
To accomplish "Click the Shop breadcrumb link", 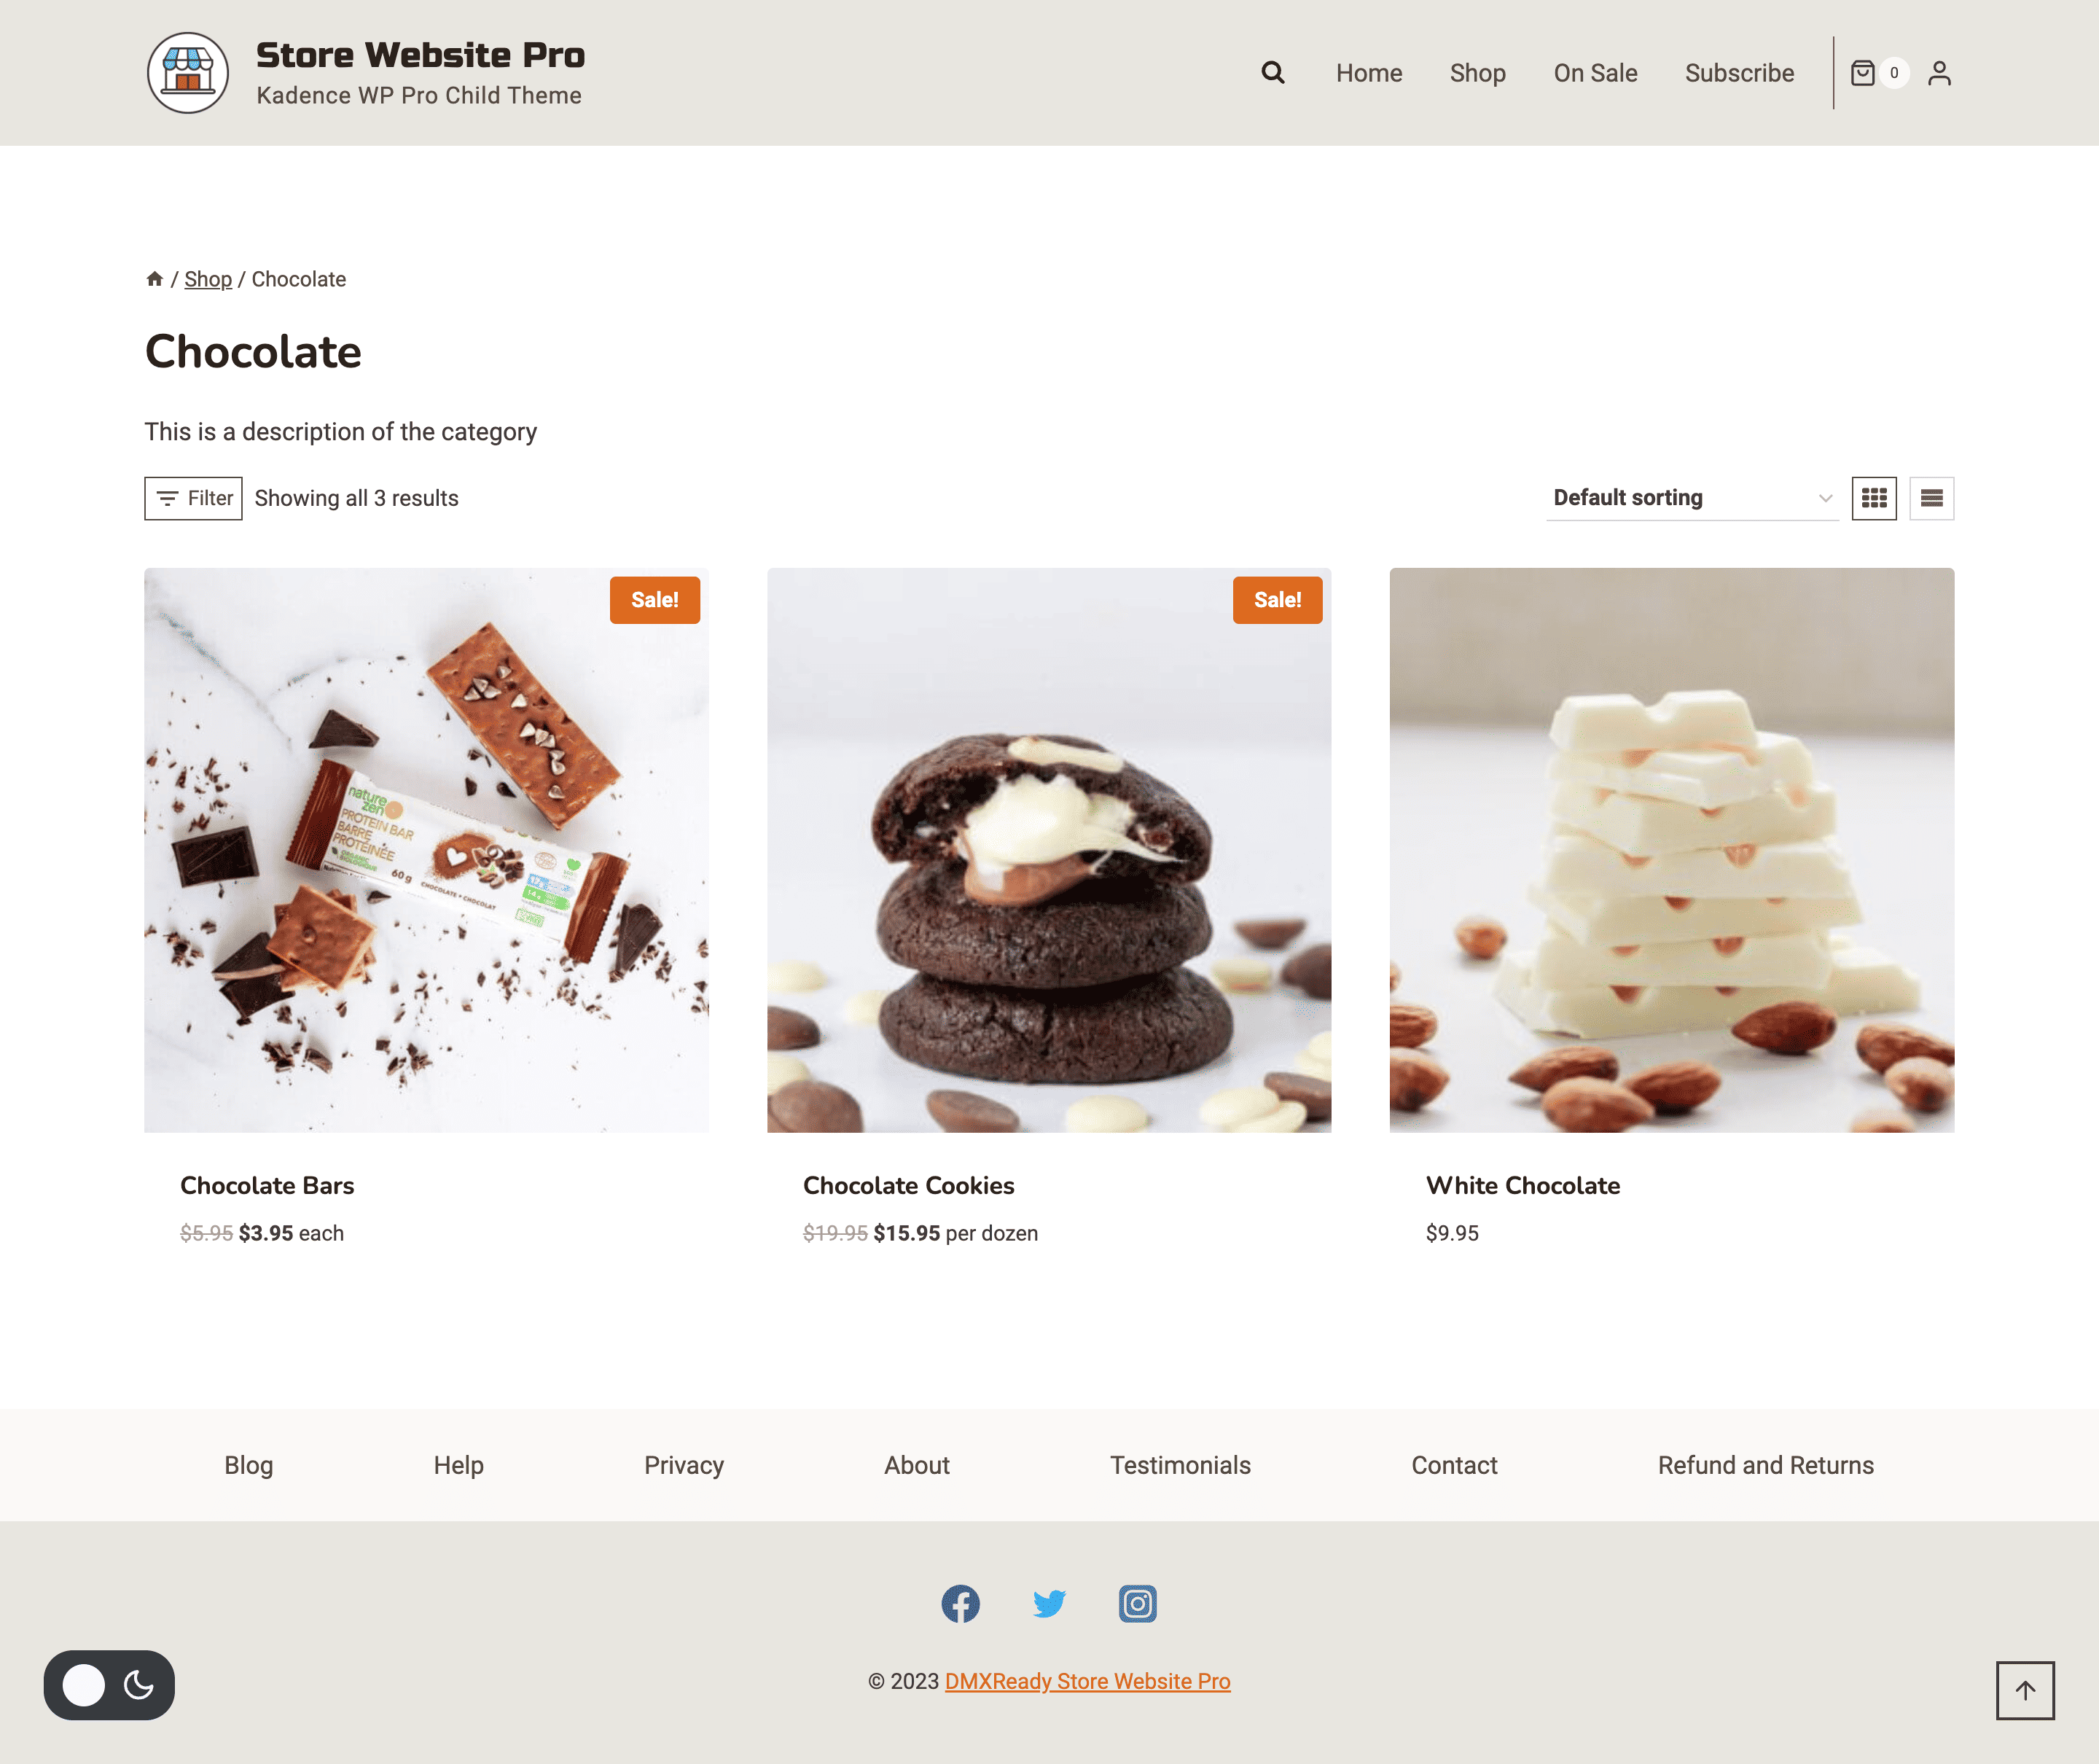I will click(208, 279).
